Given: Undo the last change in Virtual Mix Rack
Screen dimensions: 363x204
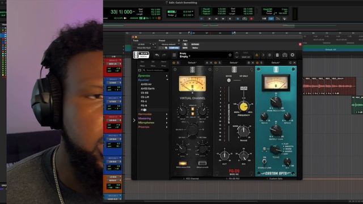Looking at the screenshot, I should (x=157, y=55).
